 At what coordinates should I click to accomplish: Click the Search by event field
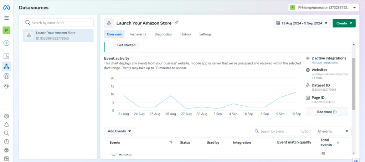pyautogui.click(x=282, y=131)
